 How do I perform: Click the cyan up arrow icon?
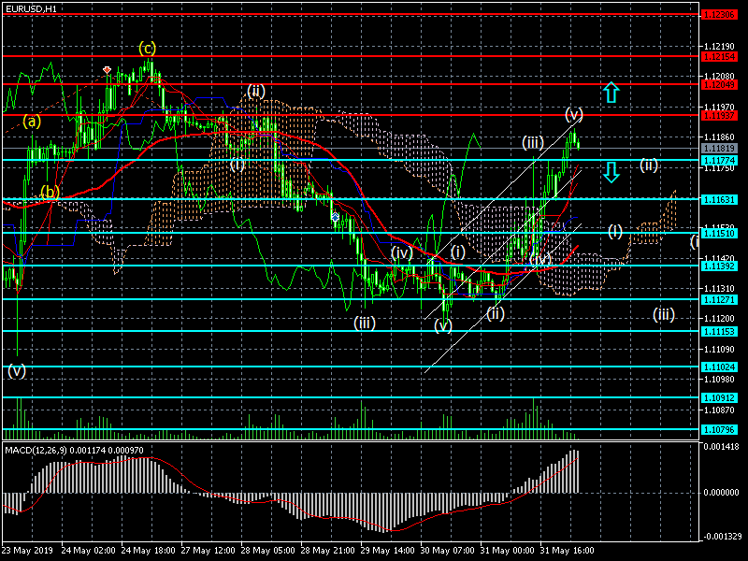click(x=611, y=92)
